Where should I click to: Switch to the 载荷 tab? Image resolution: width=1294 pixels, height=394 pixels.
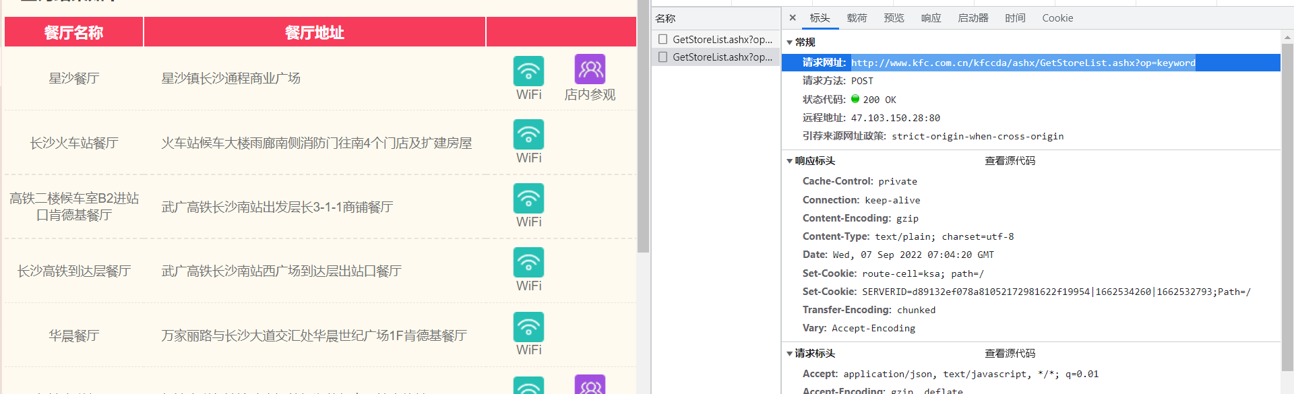tap(857, 18)
